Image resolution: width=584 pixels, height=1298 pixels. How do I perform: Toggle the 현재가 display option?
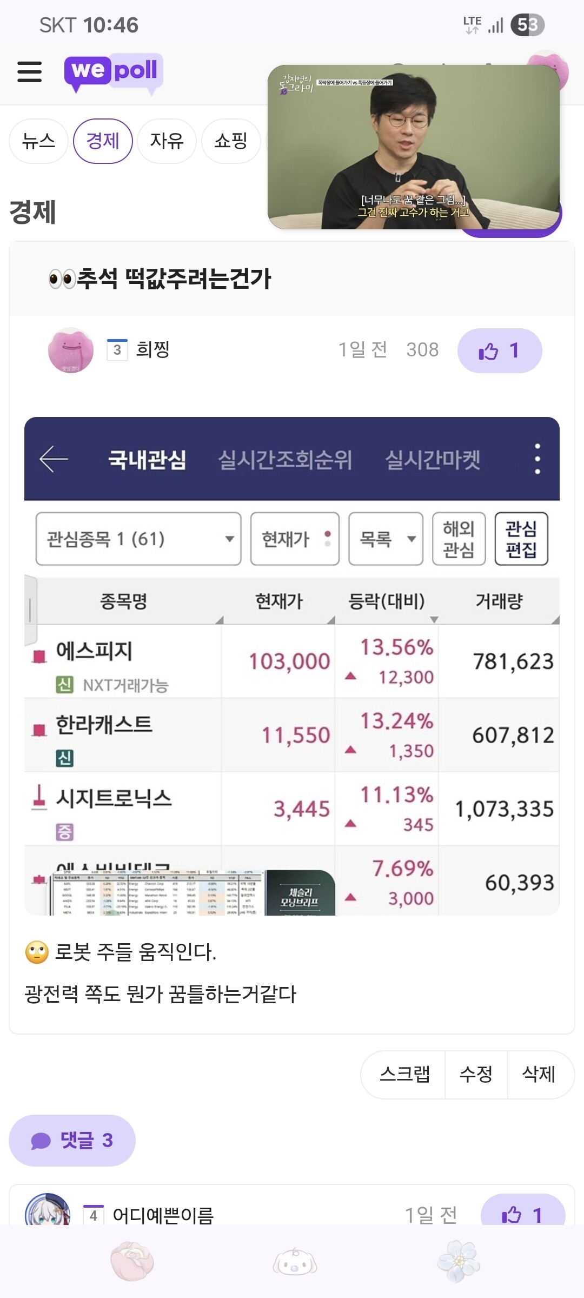[x=295, y=539]
